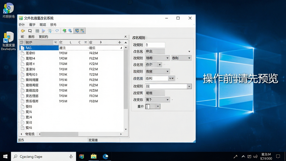This screenshot has height=161, width=286.
Task: Click the file list scroll-up arrow
Action: tap(126, 48)
